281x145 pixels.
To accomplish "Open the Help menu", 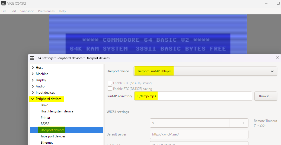I will point(62,11).
